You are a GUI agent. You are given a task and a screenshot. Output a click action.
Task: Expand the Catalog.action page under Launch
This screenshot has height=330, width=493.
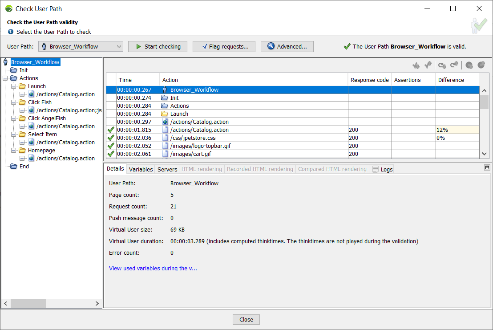[x=22, y=94]
